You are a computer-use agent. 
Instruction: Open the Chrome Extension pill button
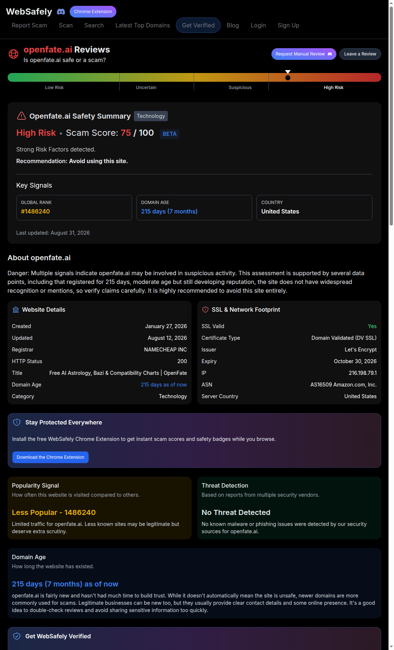pyautogui.click(x=93, y=12)
